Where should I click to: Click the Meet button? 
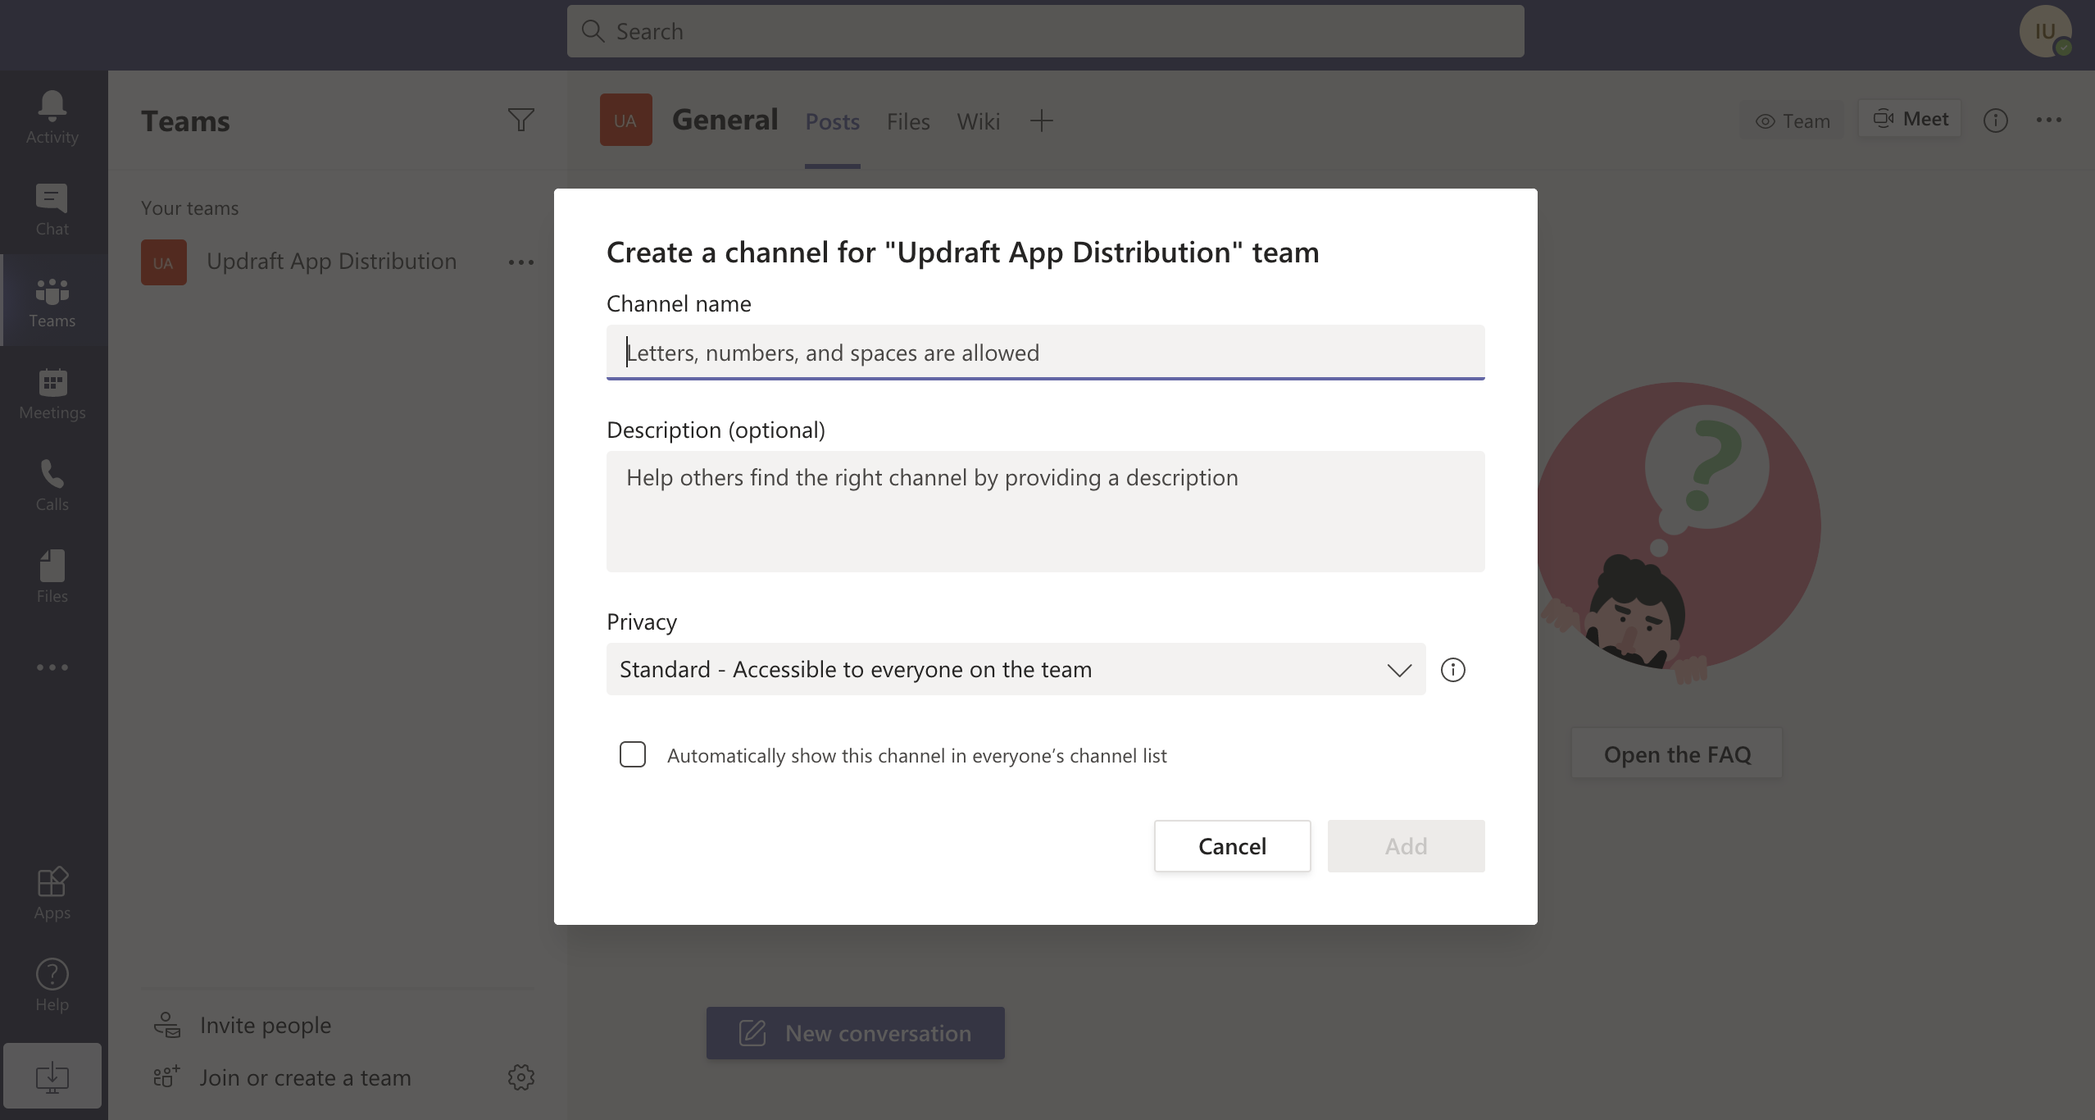[x=1910, y=120]
